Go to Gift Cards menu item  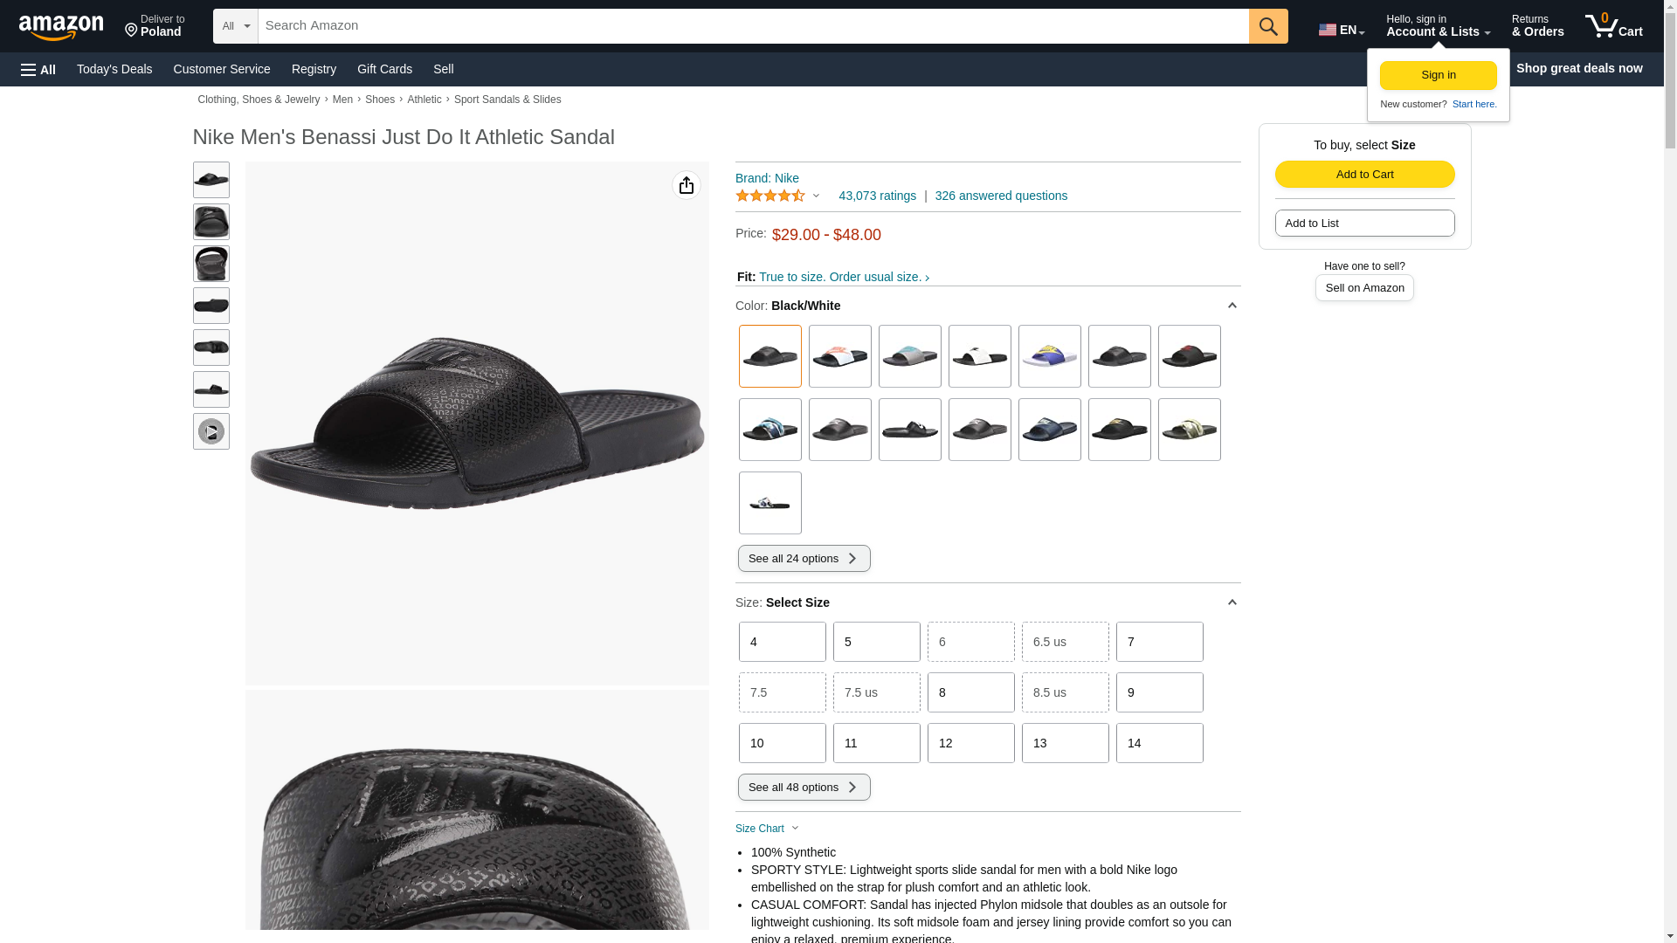tap(384, 69)
